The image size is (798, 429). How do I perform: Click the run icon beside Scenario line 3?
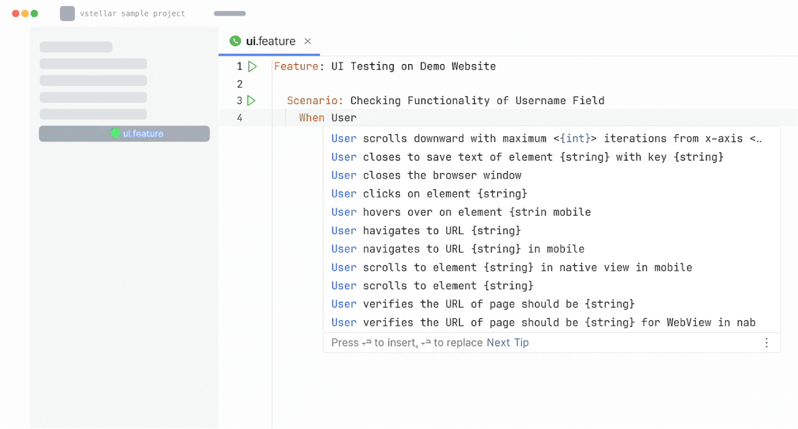click(252, 101)
